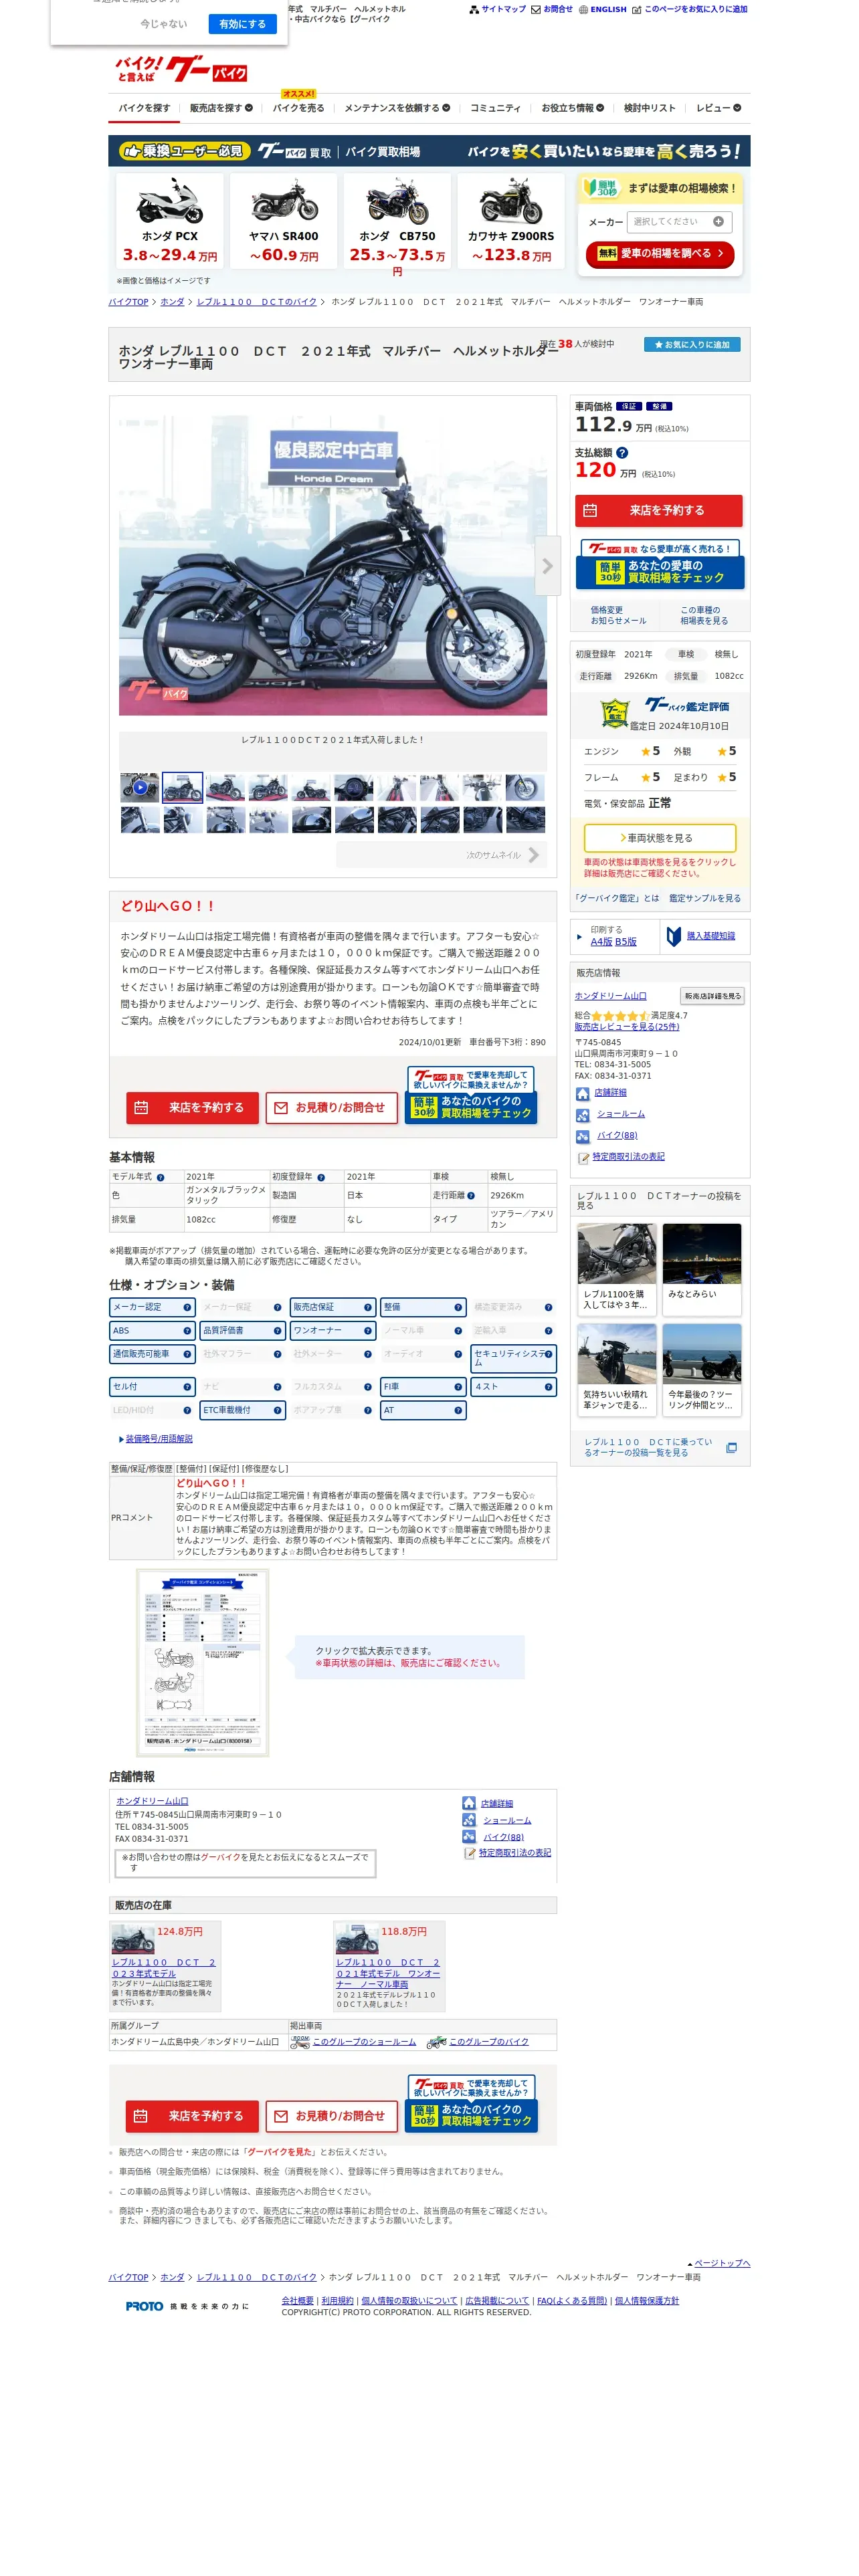
Task: Click the help icon next to 初度登録年 in 基本情報
Action: pyautogui.click(x=321, y=1177)
